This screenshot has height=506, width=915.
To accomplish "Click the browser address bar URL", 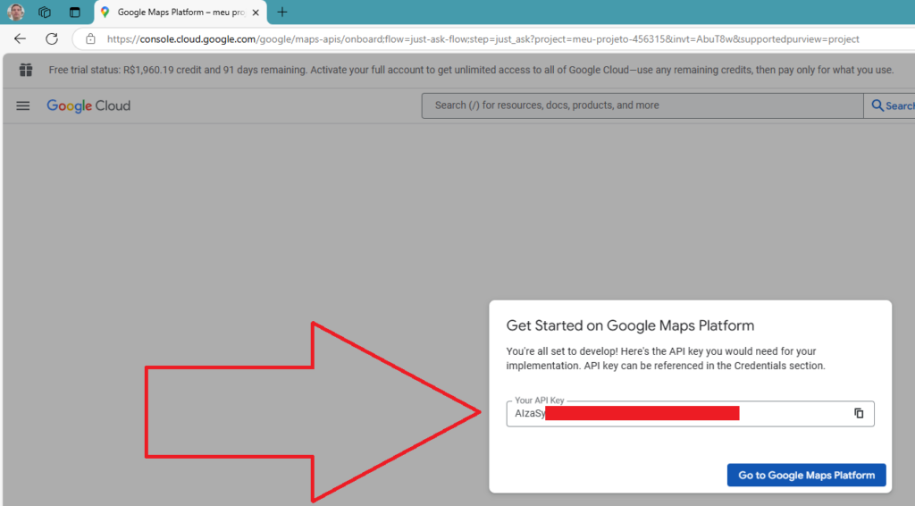I will coord(483,39).
